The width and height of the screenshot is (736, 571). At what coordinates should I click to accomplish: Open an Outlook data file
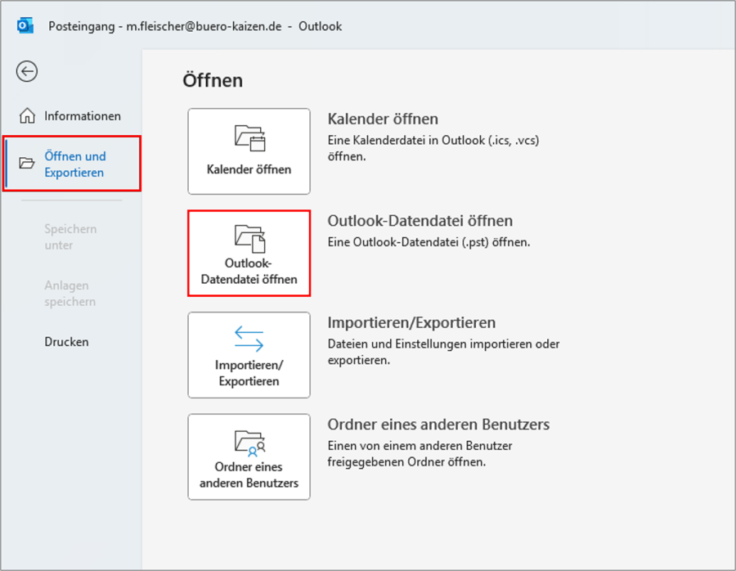coord(249,253)
